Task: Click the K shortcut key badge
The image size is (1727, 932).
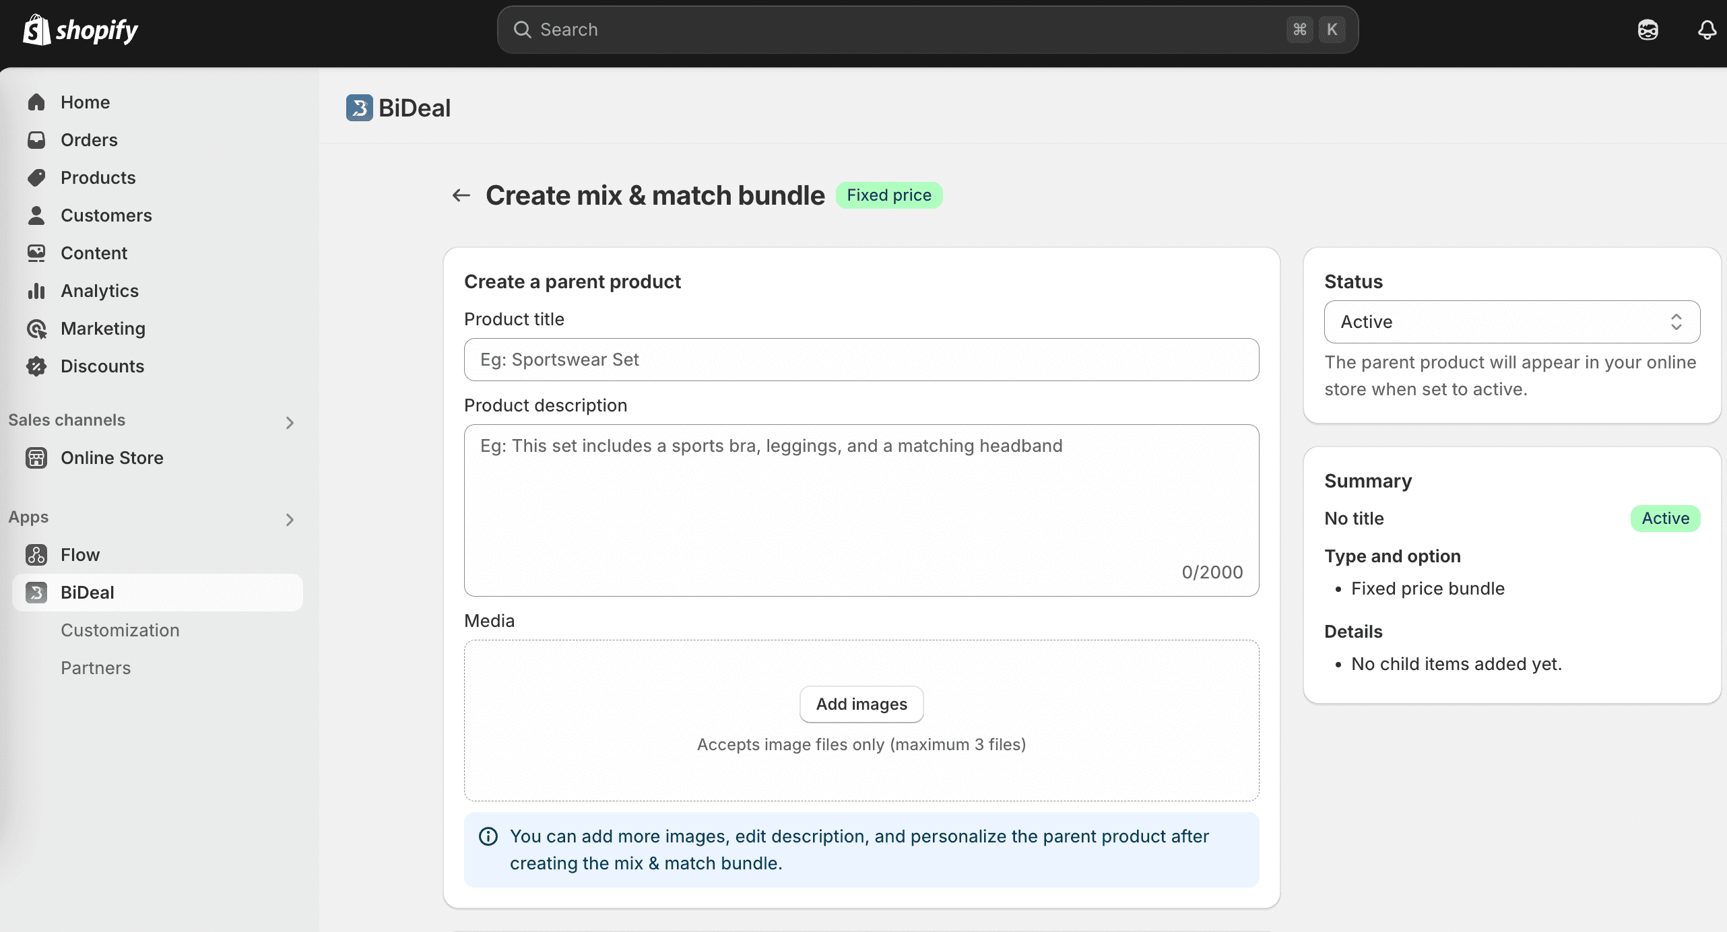Action: click(x=1332, y=30)
